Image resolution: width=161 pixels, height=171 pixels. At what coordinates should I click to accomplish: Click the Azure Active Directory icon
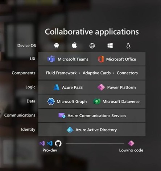click(x=70, y=130)
